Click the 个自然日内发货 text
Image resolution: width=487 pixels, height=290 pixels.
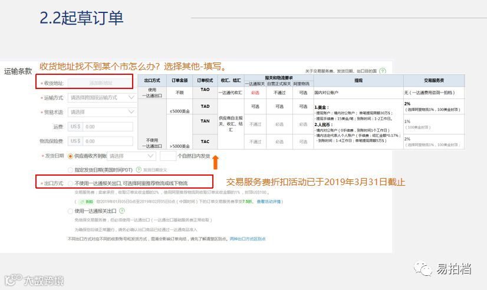tap(194, 156)
